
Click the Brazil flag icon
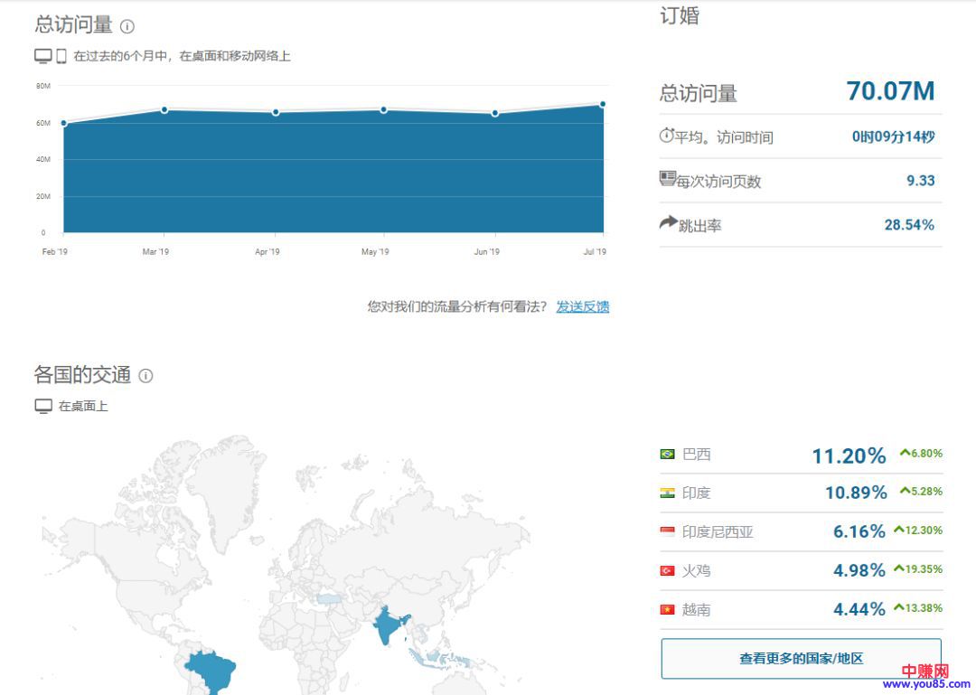coord(668,455)
